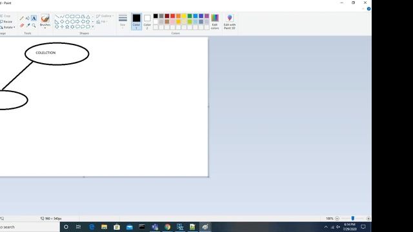The height and width of the screenshot is (232, 413).
Task: Select the Text tool
Action: (34, 18)
